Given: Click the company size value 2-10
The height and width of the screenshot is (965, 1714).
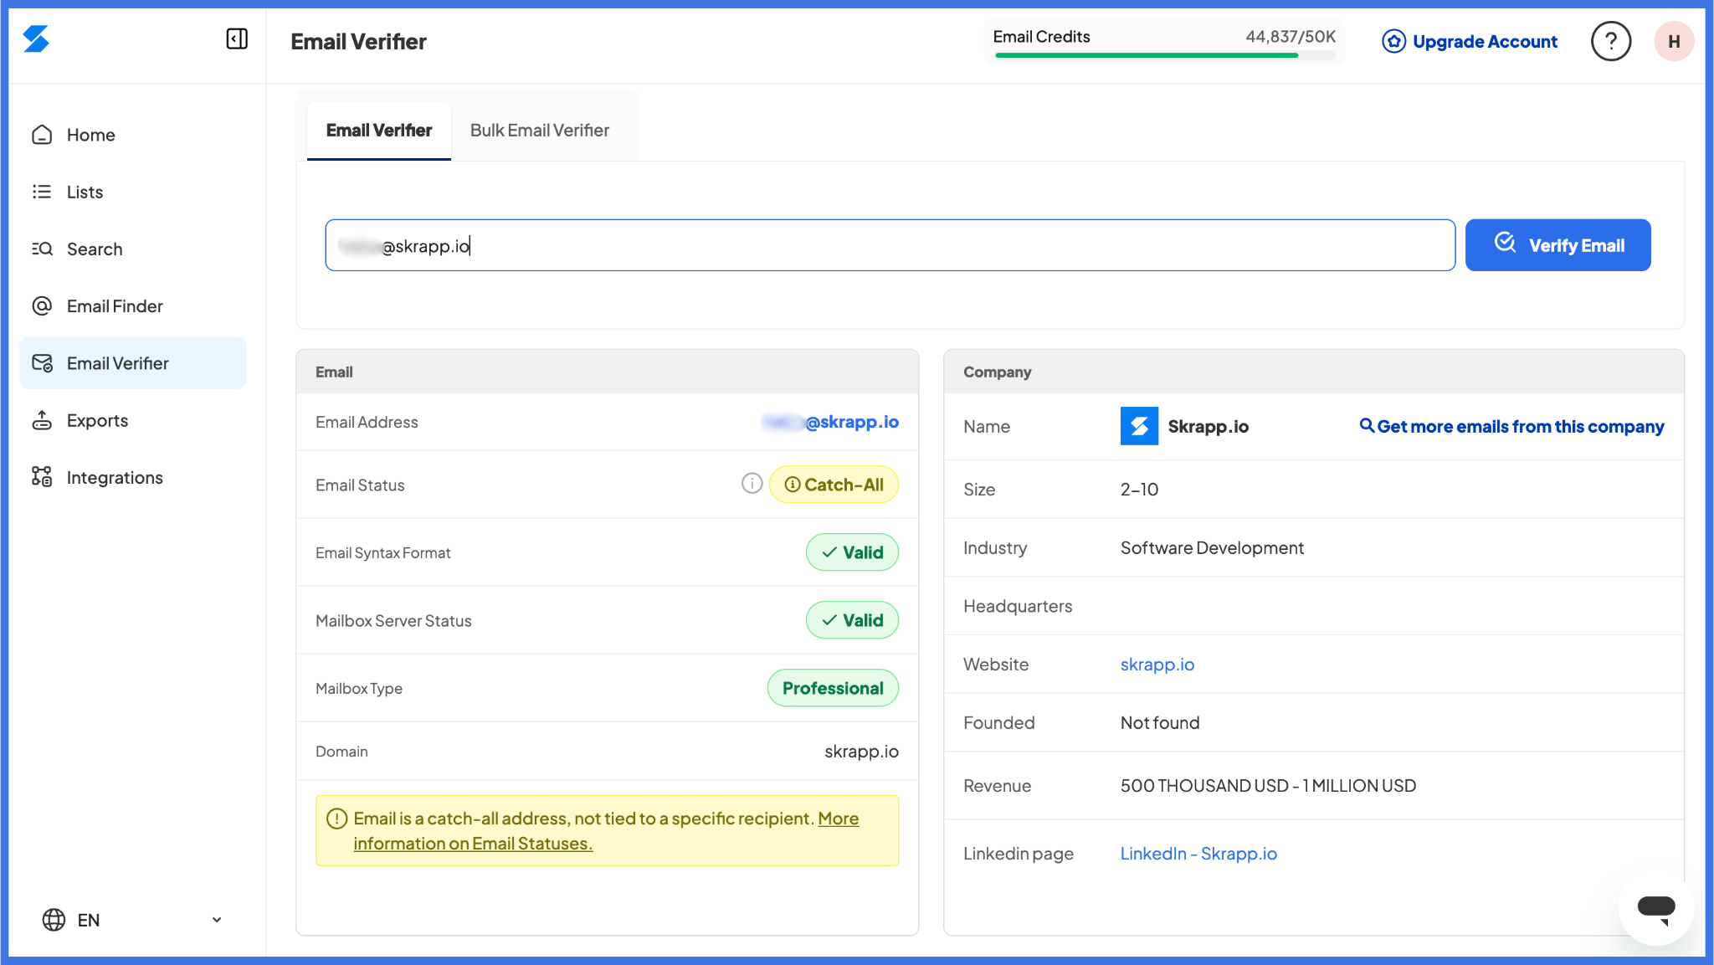Looking at the screenshot, I should click(x=1139, y=489).
